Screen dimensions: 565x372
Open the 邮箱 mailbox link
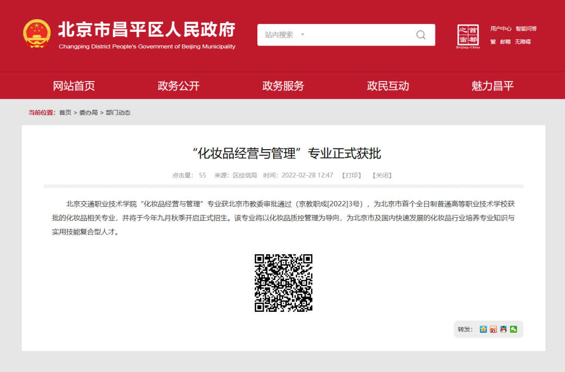pyautogui.click(x=505, y=41)
